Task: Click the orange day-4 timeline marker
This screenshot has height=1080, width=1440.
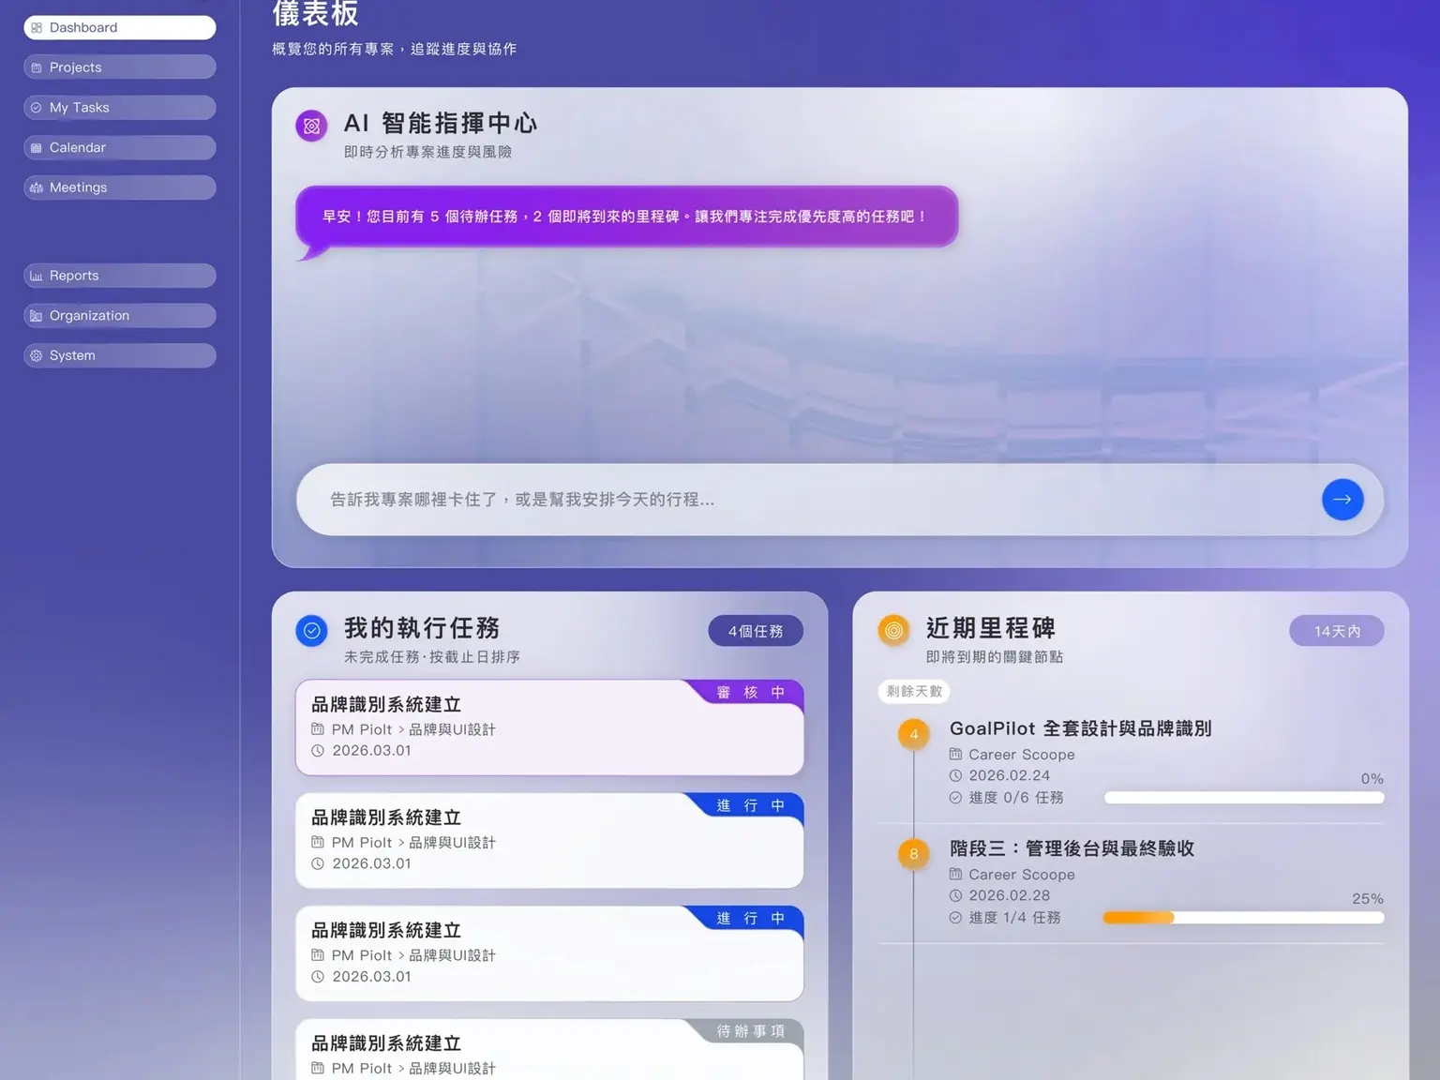Action: pos(913,734)
